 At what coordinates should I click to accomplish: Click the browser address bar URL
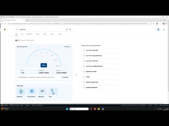(79, 24)
